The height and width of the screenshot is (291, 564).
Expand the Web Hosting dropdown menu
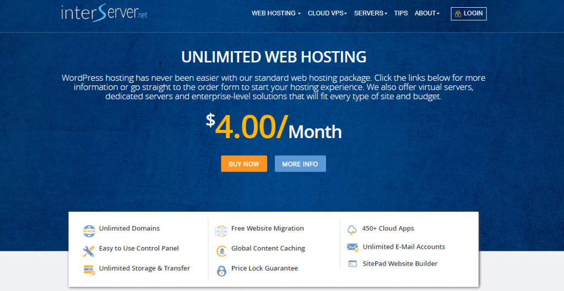point(276,13)
